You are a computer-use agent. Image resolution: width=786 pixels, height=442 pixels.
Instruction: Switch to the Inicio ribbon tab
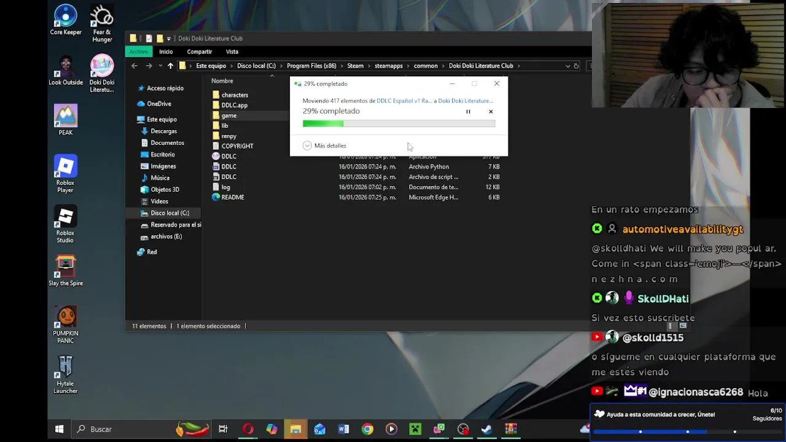pos(166,52)
